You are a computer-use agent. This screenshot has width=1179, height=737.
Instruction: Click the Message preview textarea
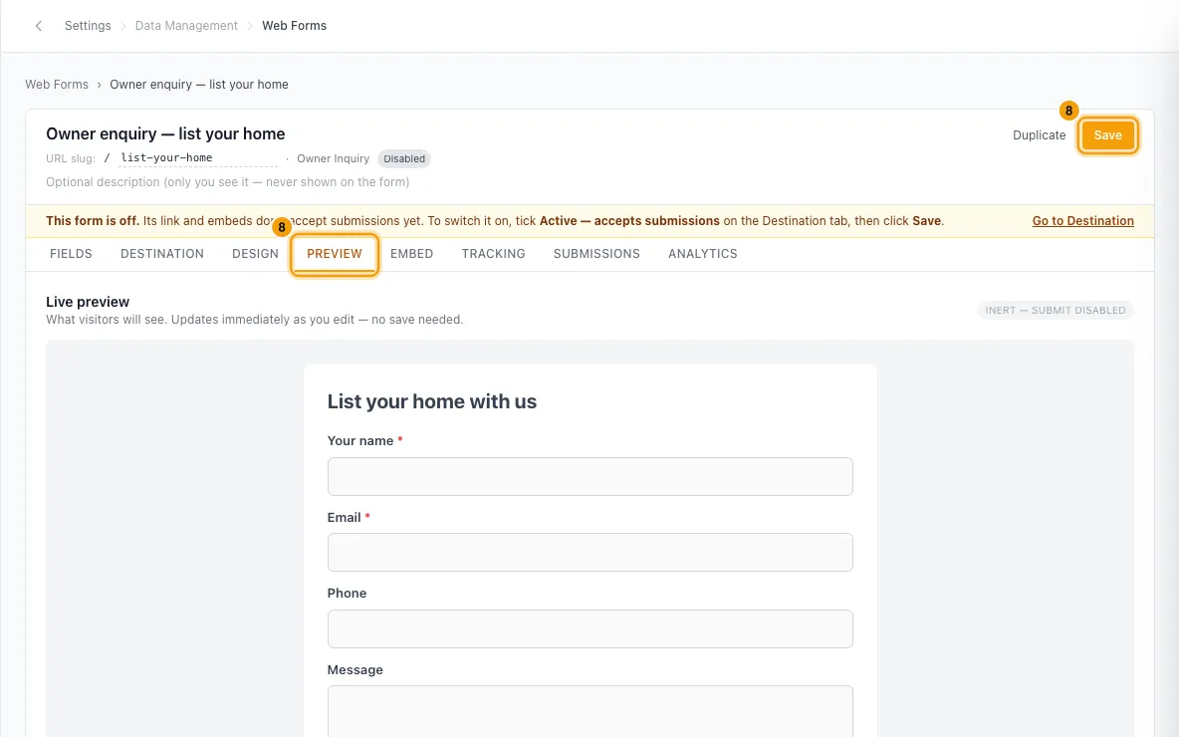[590, 711]
